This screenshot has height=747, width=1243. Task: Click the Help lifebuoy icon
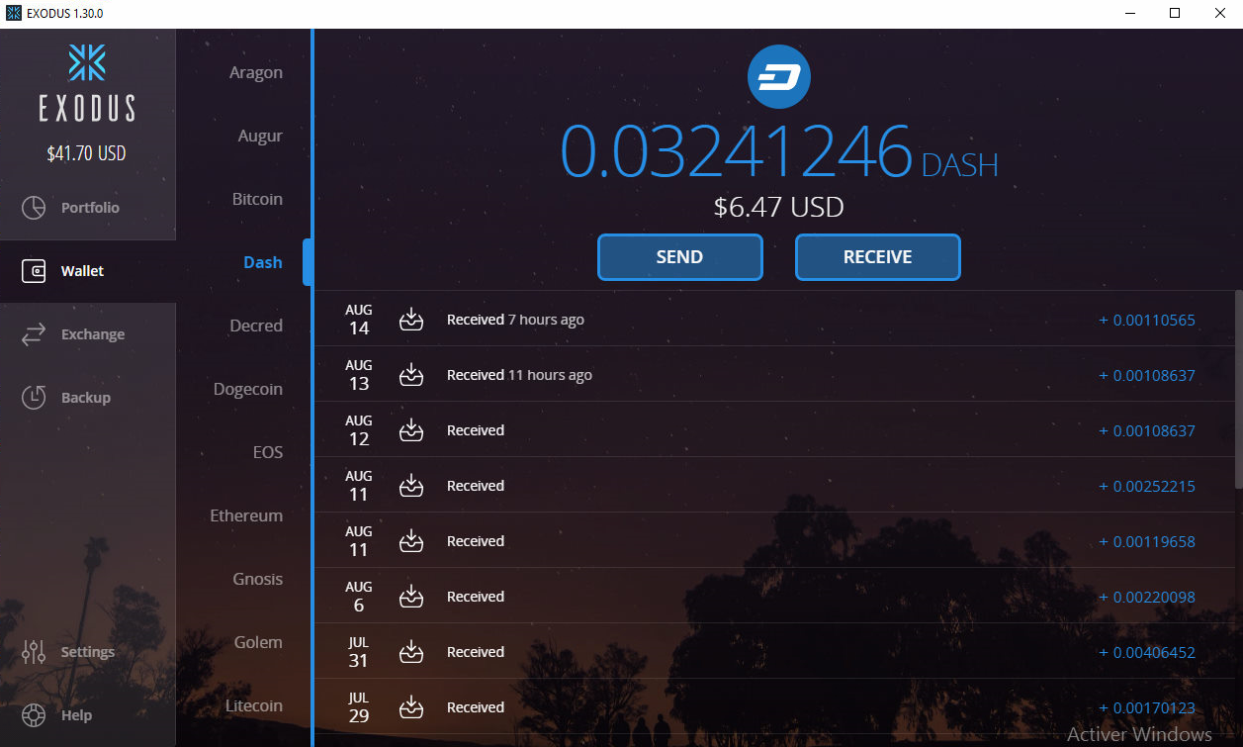pyautogui.click(x=34, y=715)
